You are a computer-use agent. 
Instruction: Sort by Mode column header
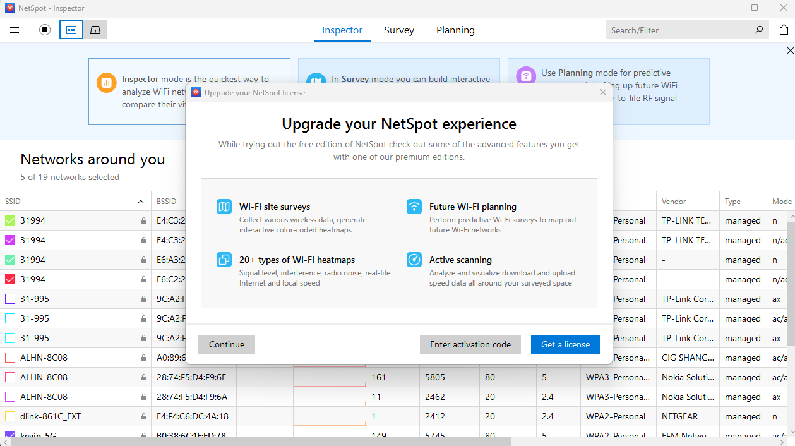tap(781, 201)
